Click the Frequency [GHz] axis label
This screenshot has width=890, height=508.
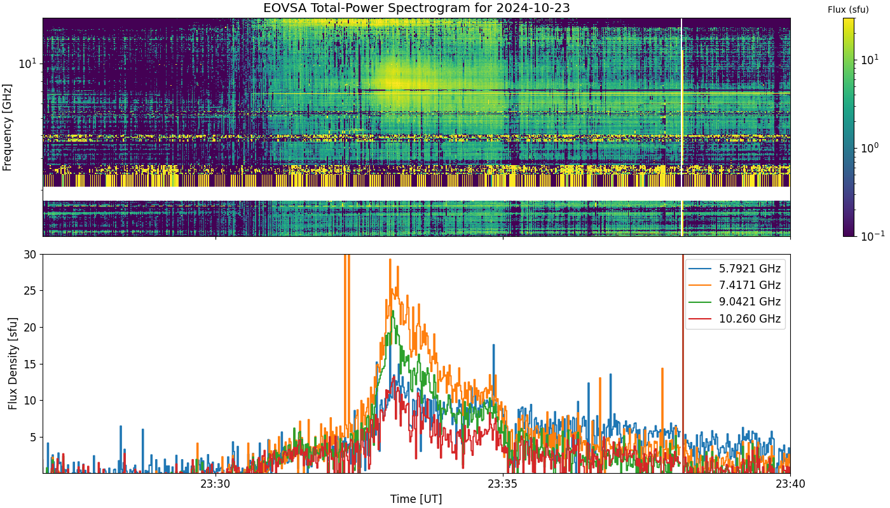click(8, 127)
